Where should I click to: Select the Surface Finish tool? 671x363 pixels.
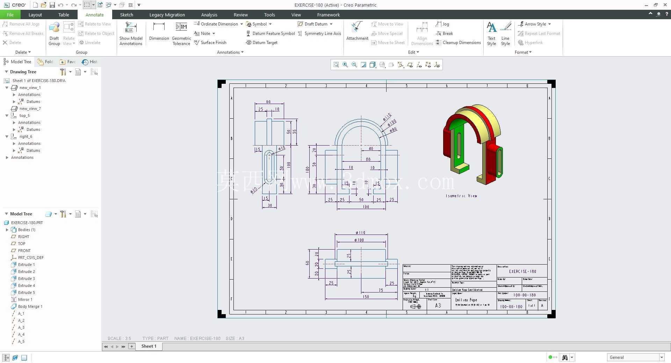pos(210,43)
